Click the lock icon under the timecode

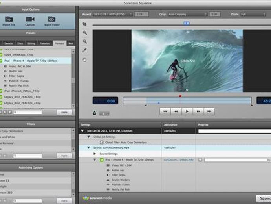(x=95, y=113)
